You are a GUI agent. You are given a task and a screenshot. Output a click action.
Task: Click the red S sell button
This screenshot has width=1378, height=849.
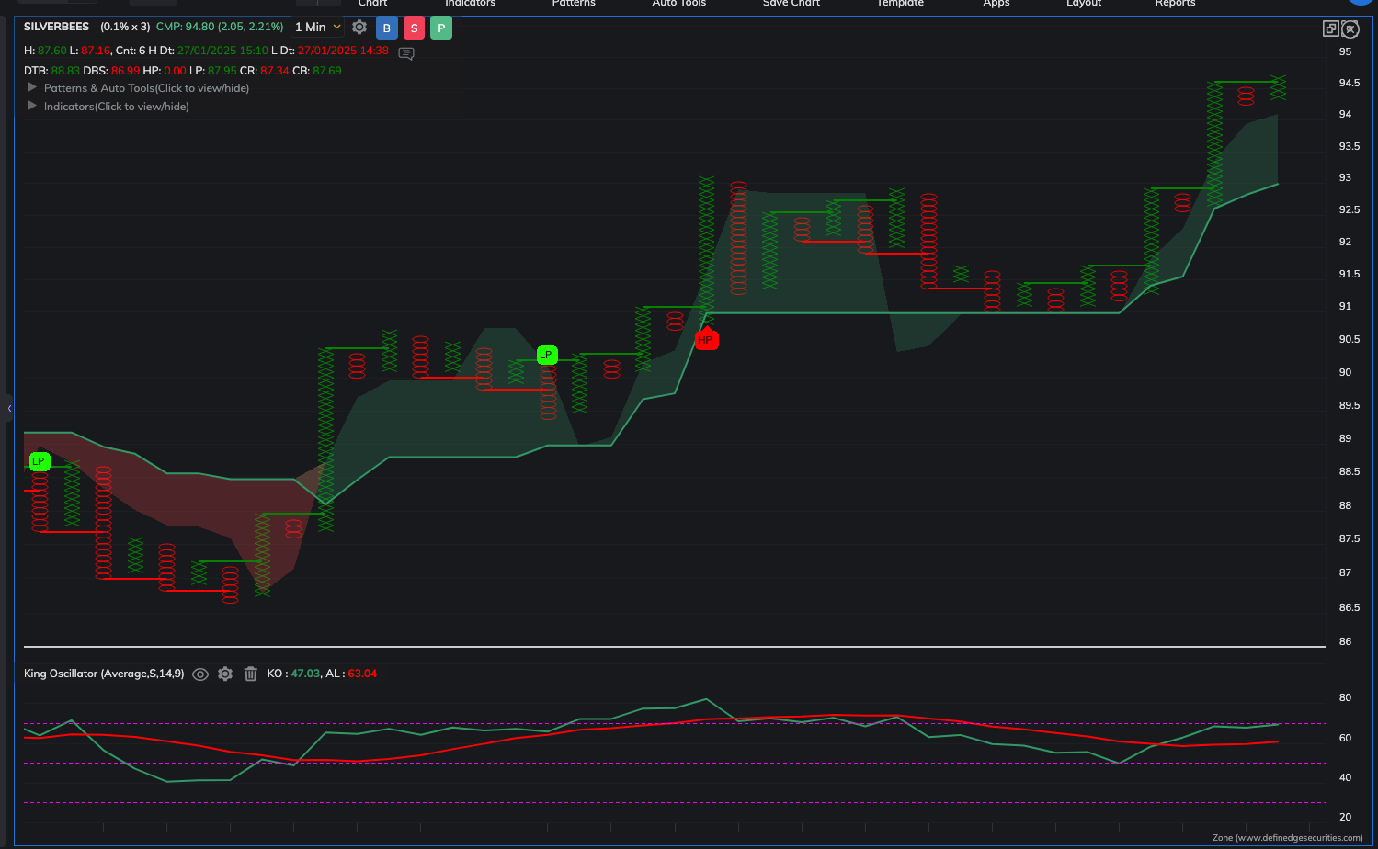click(x=414, y=28)
